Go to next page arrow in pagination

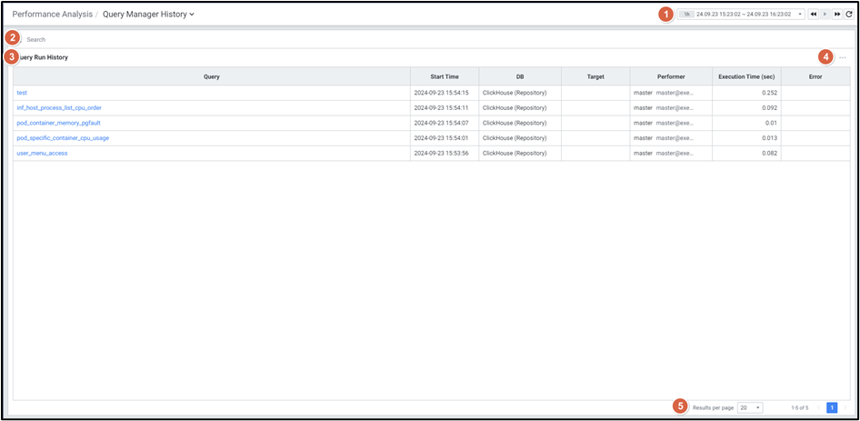[845, 407]
